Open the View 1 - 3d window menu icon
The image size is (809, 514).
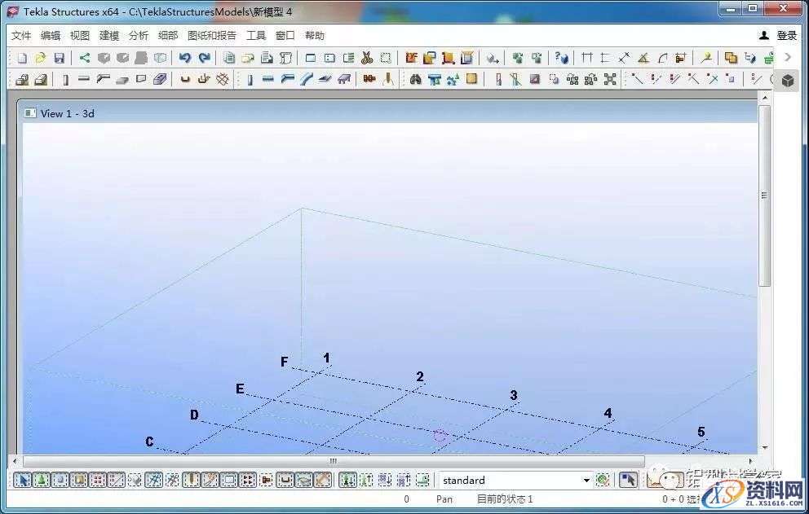tap(30, 113)
